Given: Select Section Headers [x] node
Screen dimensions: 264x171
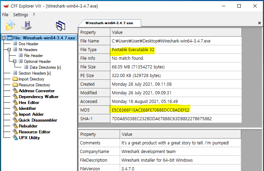Looking at the screenshot, I should coord(35,73).
